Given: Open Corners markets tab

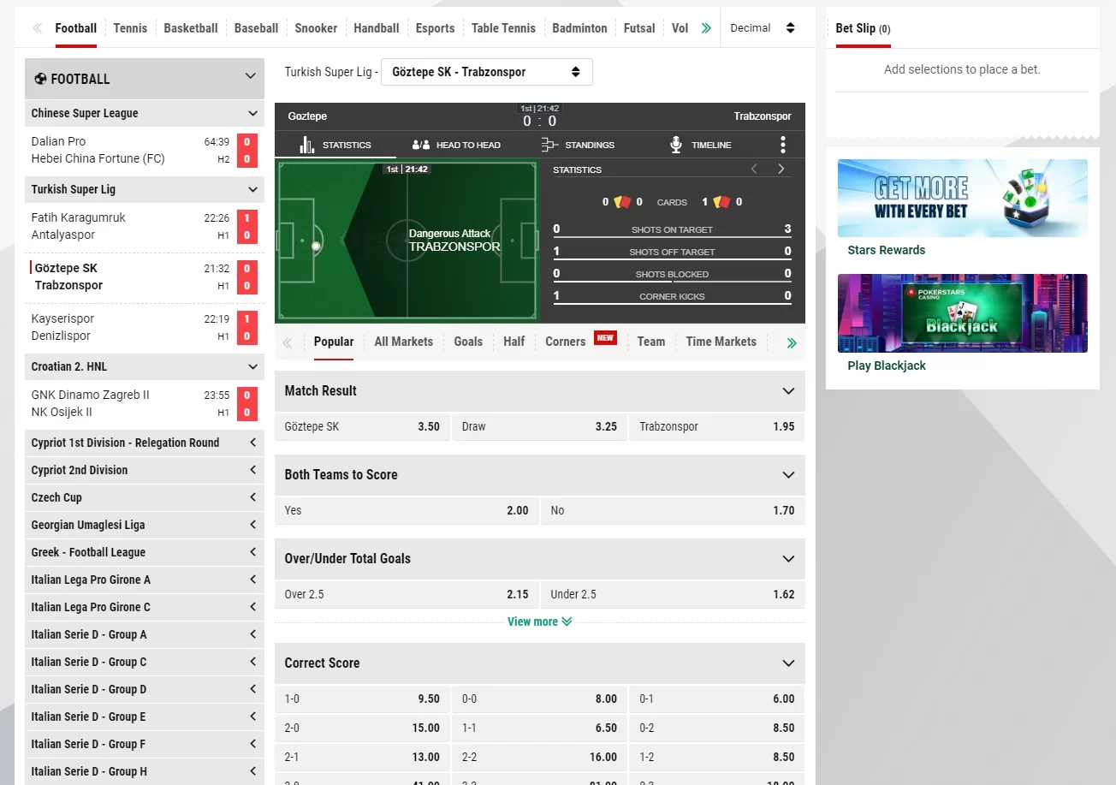Looking at the screenshot, I should click(x=566, y=342).
